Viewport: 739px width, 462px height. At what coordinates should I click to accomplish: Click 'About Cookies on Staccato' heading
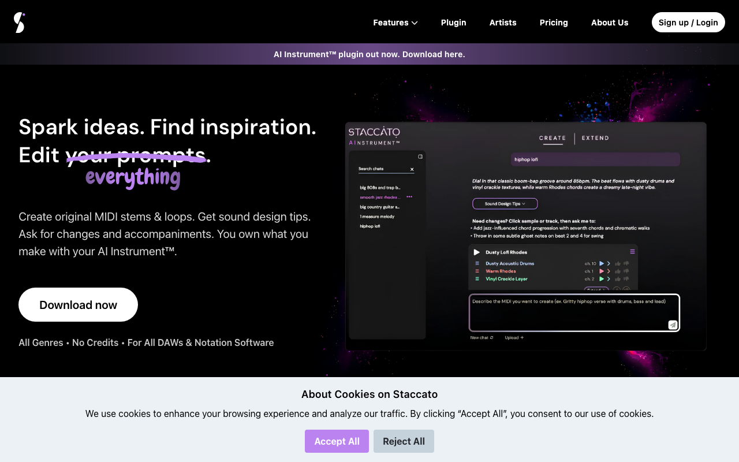[x=369, y=394]
